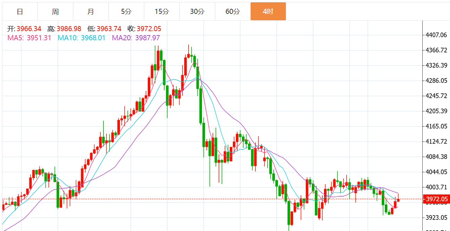This screenshot has width=450, height=231.
Task: Switch to the 日 daily chart tab
Action: (20, 11)
